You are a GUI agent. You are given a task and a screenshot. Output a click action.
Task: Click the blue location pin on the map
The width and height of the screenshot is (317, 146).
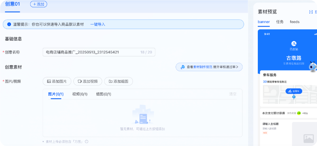[x=294, y=97]
